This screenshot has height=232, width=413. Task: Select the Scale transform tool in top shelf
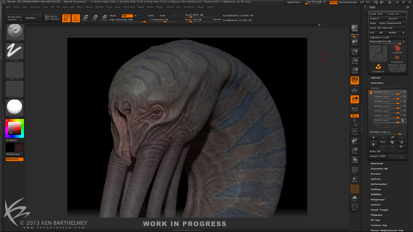click(94, 18)
